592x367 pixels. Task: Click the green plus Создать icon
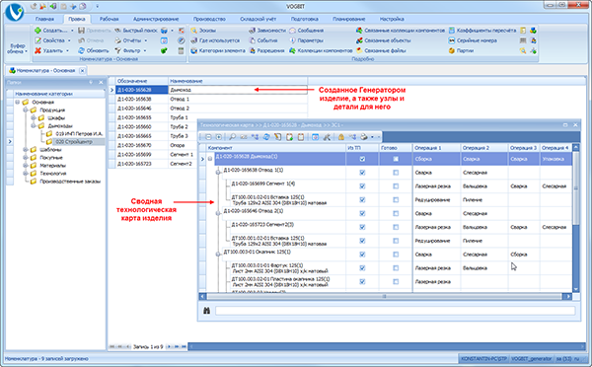[37, 31]
